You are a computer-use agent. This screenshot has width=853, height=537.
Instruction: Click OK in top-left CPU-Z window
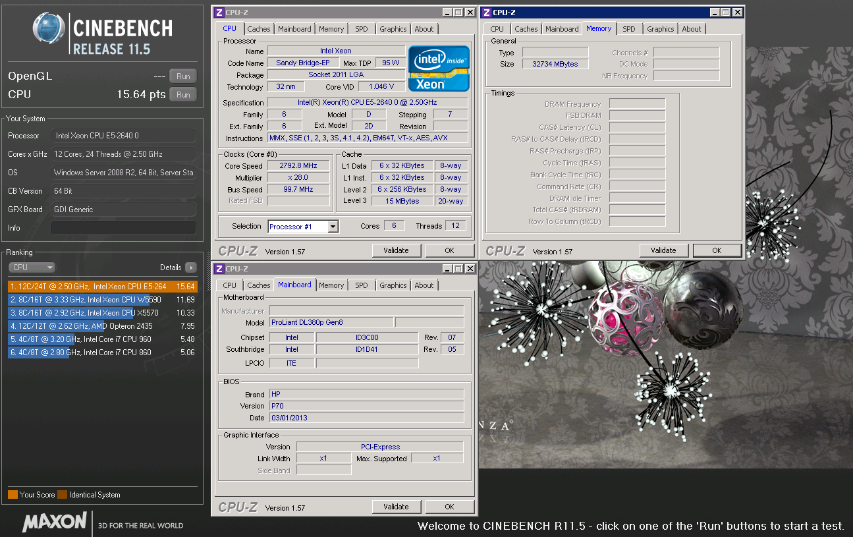tap(449, 250)
